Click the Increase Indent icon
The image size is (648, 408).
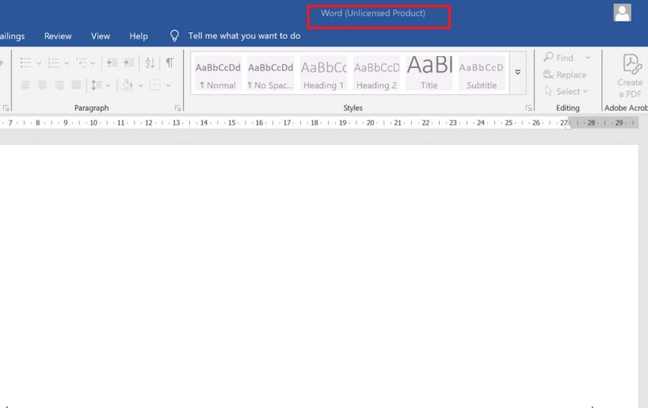(x=128, y=62)
